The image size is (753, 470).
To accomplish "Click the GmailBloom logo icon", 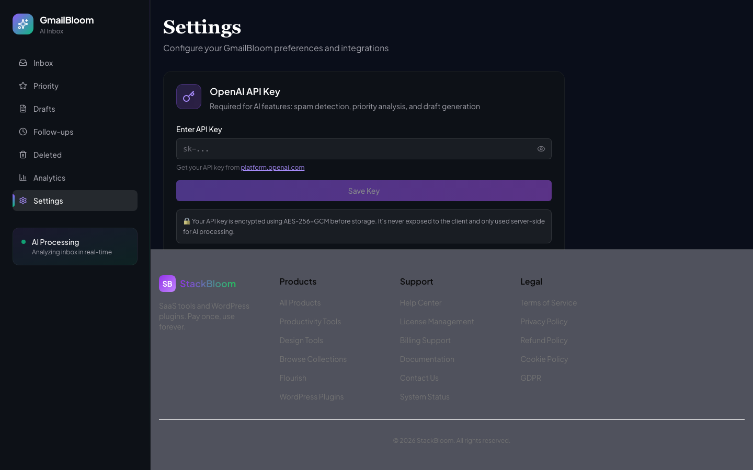I will (23, 24).
